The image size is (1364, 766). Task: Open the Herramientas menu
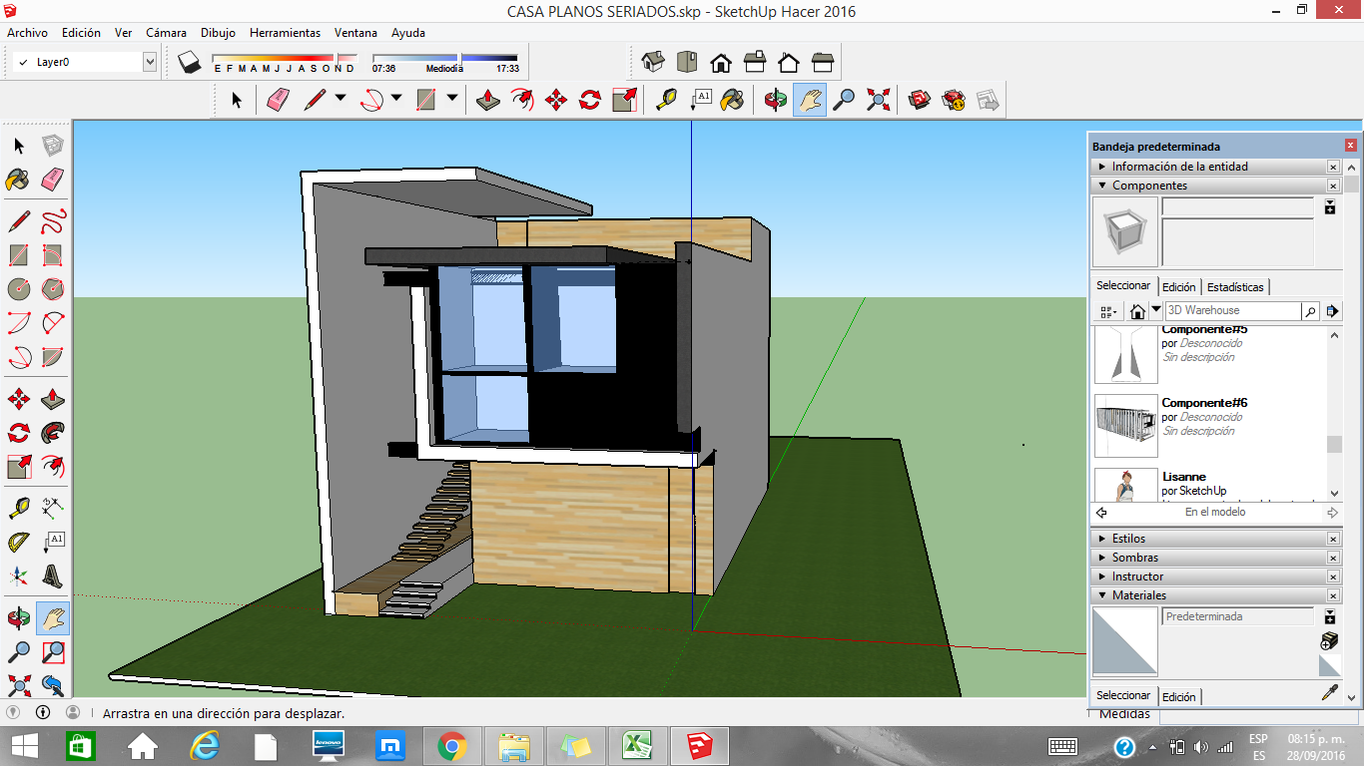click(286, 33)
